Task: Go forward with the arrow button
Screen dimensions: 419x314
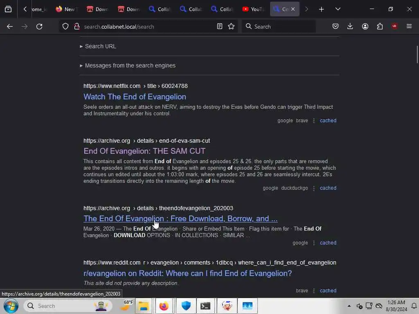Action: 25,27
